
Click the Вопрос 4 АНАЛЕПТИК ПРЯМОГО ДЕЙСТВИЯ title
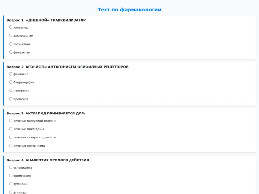click(x=48, y=160)
